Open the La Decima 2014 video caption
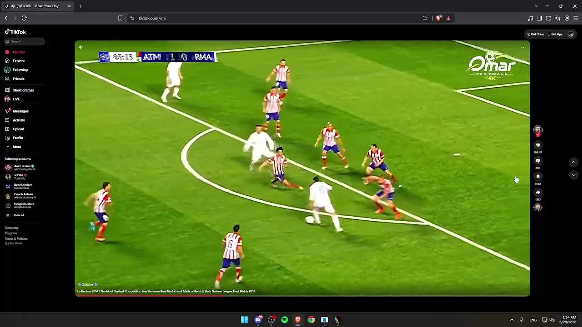The height and width of the screenshot is (327, 582). click(x=166, y=291)
